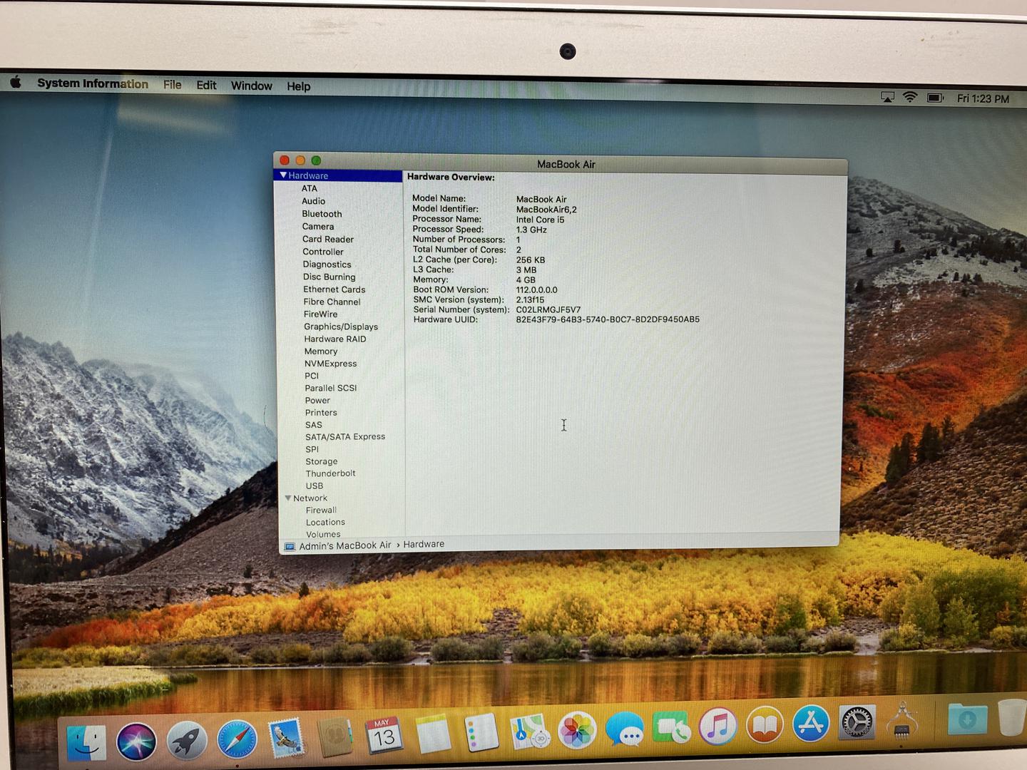The height and width of the screenshot is (770, 1027).
Task: Open Downloads folder in Dock
Action: [x=968, y=719]
